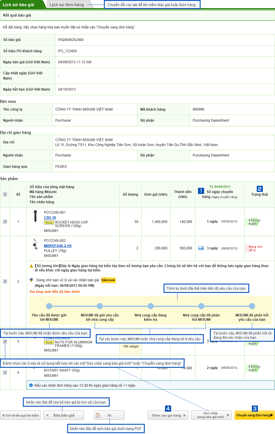
Task: Click progress dot 'MISUMI đã gửi yêu cầu tới nhà cung cấp'
Action: click(x=100, y=306)
